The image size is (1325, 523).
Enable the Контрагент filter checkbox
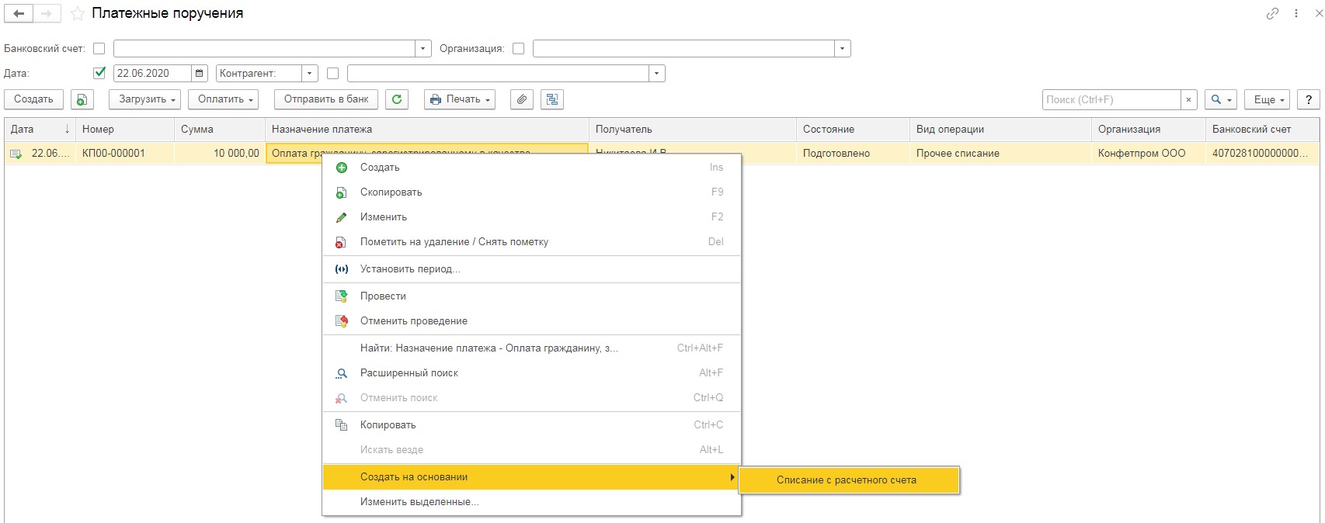333,74
